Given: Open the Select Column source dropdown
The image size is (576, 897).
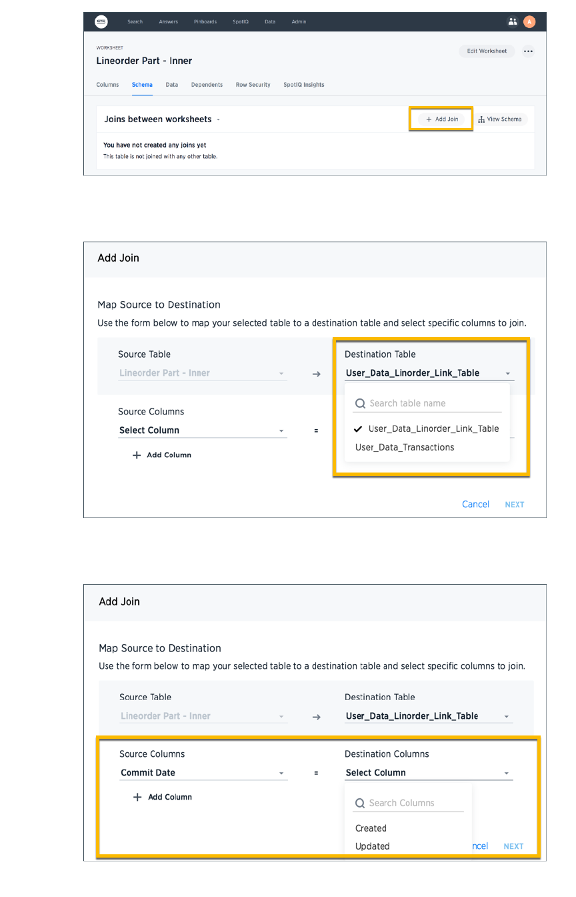Looking at the screenshot, I should tap(202, 430).
